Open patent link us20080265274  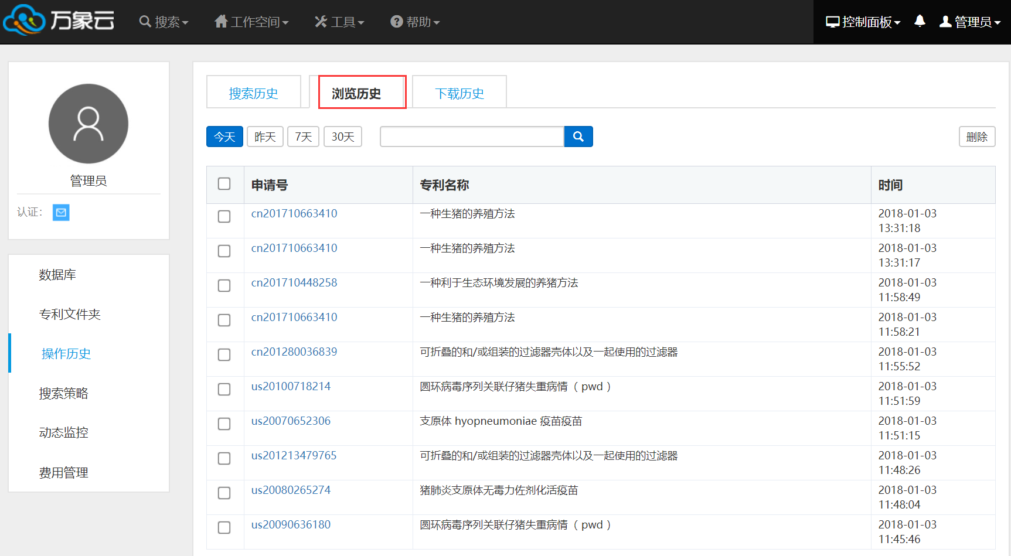(291, 490)
